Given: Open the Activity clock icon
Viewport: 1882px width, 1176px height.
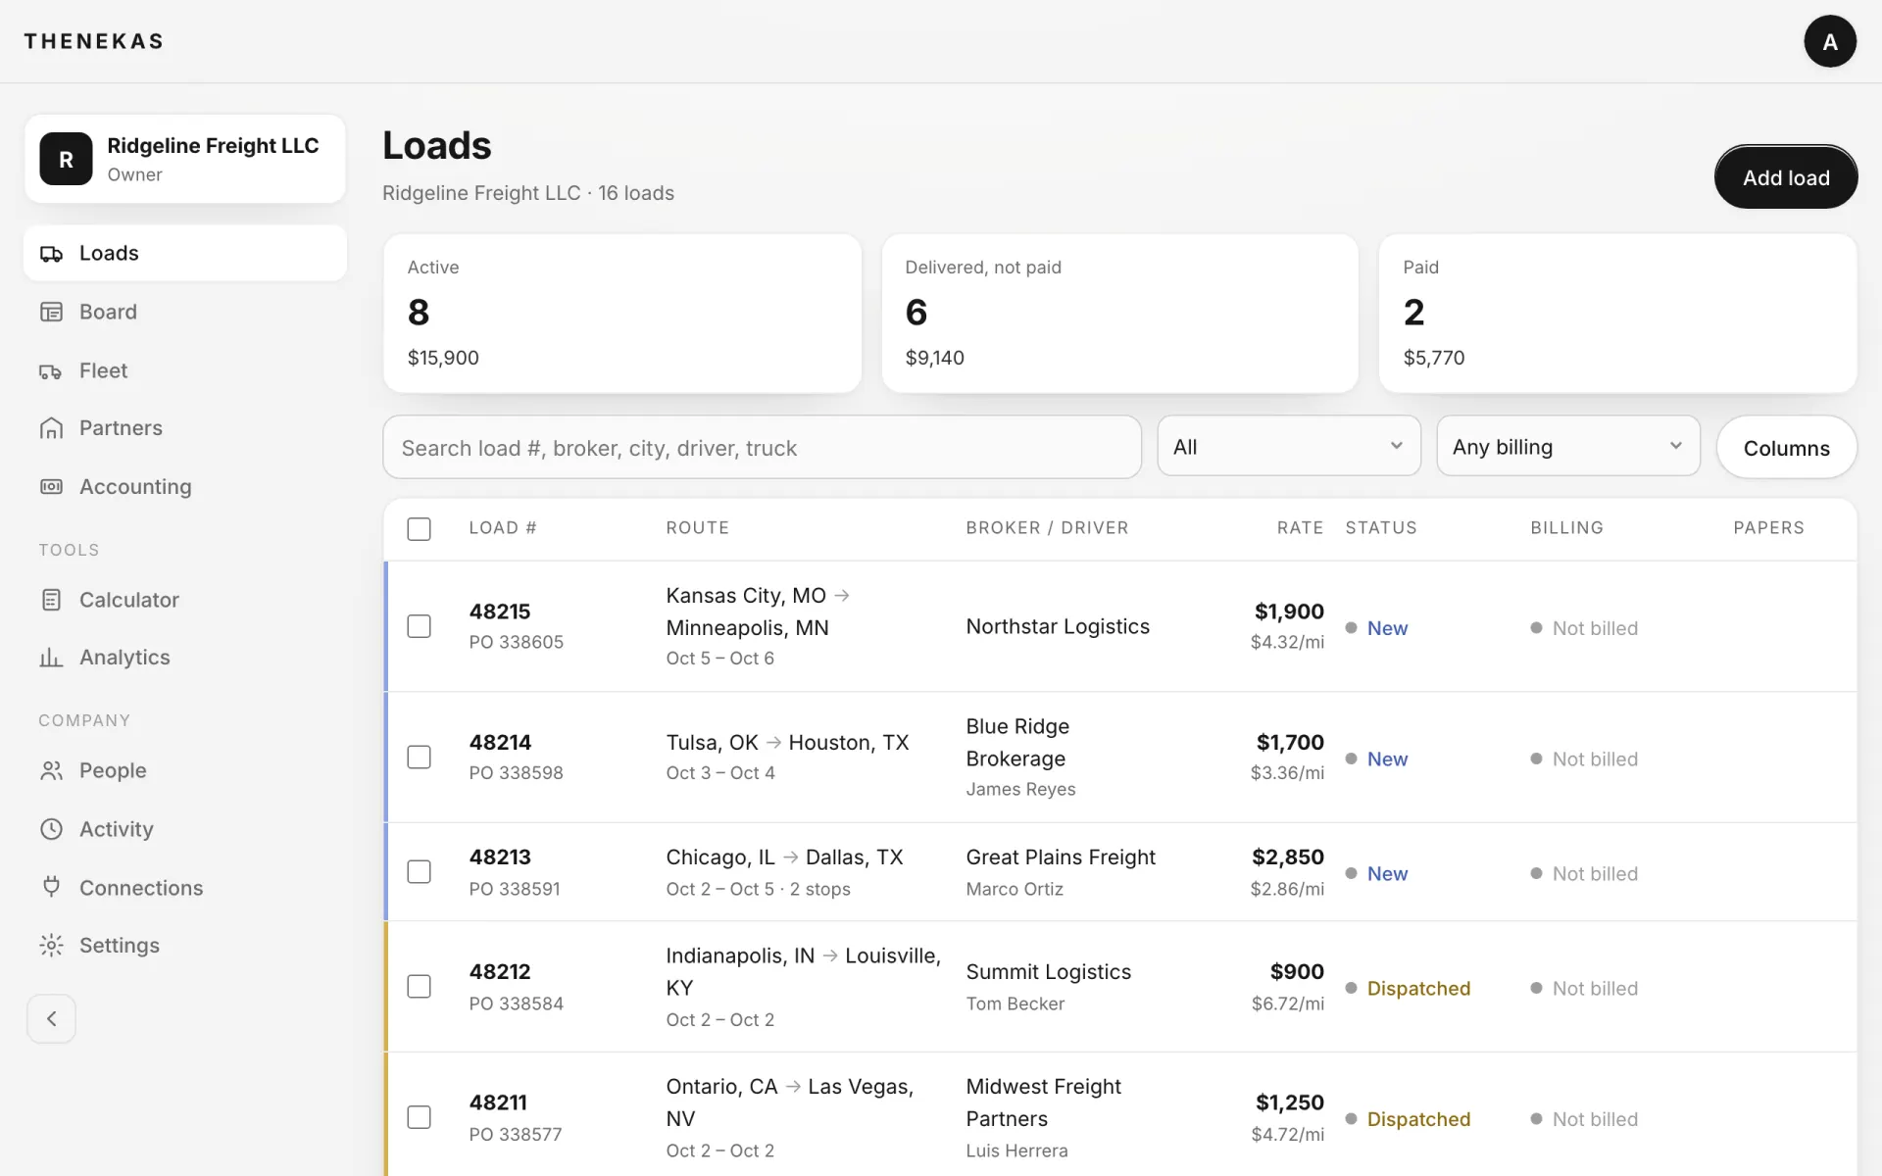Looking at the screenshot, I should tap(51, 829).
